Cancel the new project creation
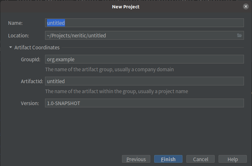 pos(201,159)
